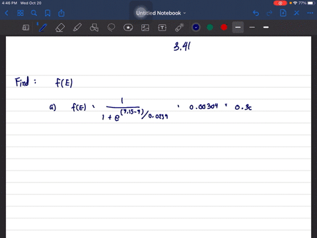Screen dimensions: 317x238
Task: Activate the Laser pointer tool
Action: tap(179, 28)
